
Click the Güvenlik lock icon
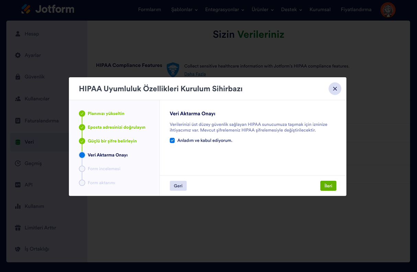[18, 77]
